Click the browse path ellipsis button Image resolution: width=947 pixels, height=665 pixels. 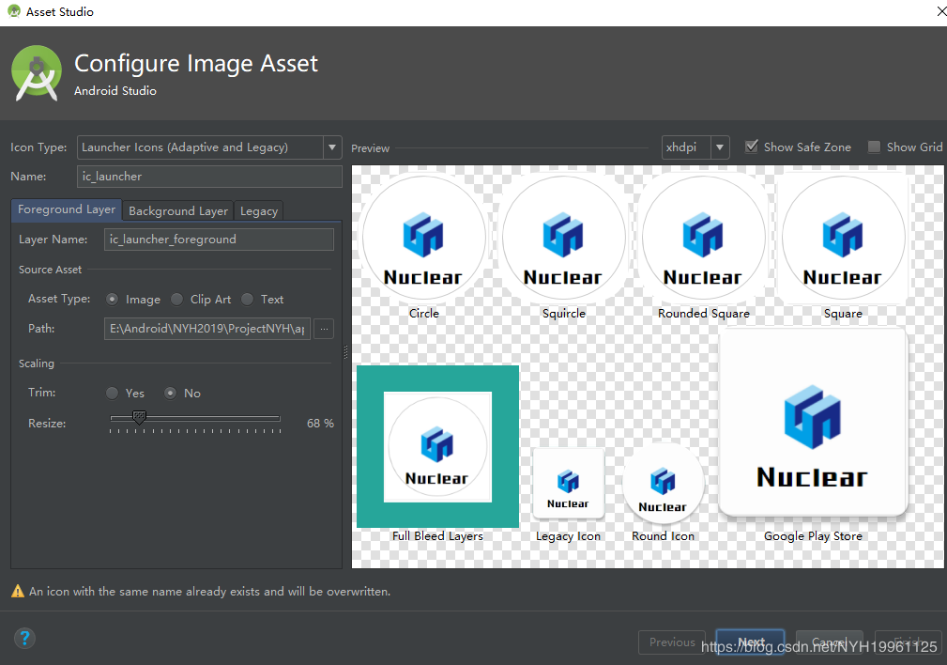323,329
